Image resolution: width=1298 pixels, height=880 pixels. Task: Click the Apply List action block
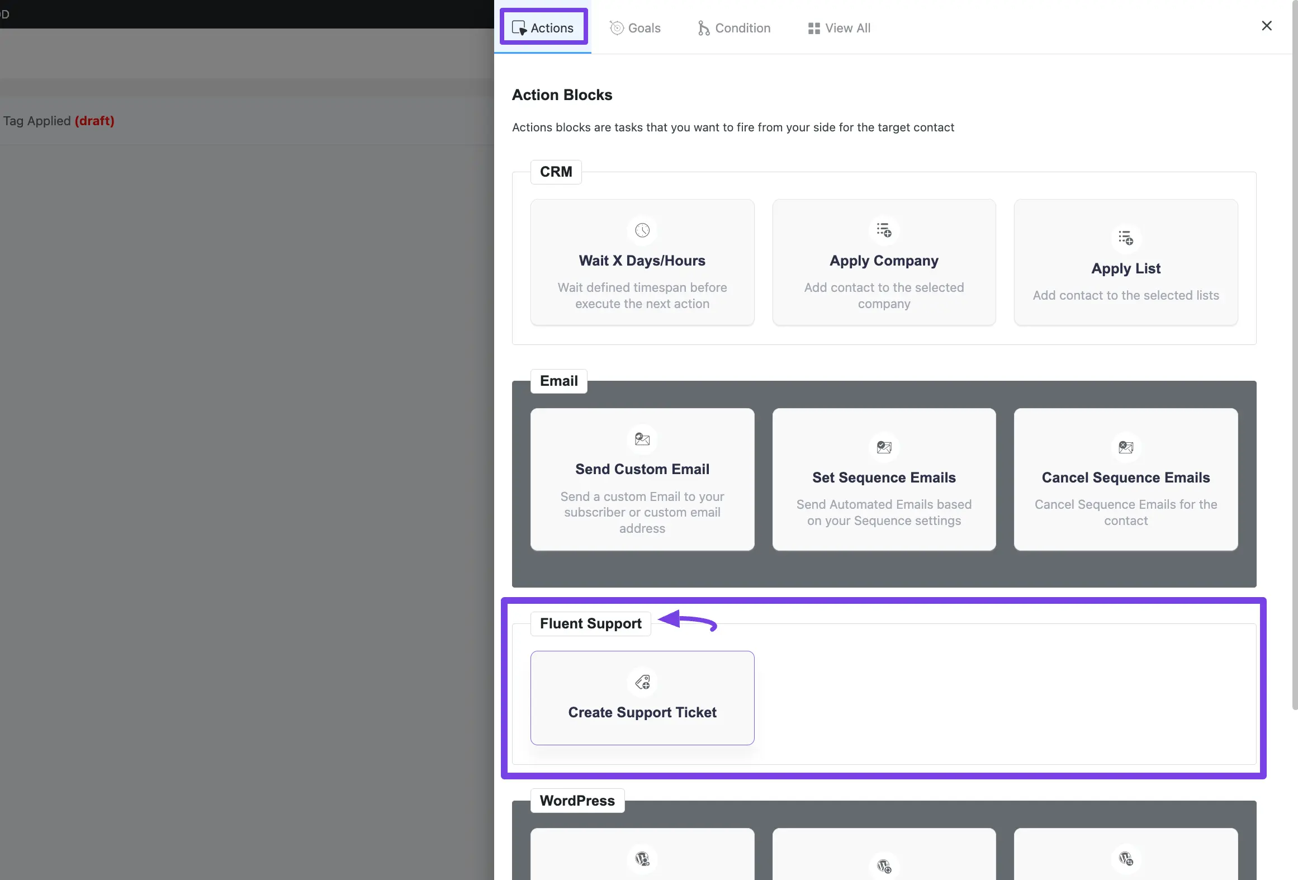point(1125,261)
